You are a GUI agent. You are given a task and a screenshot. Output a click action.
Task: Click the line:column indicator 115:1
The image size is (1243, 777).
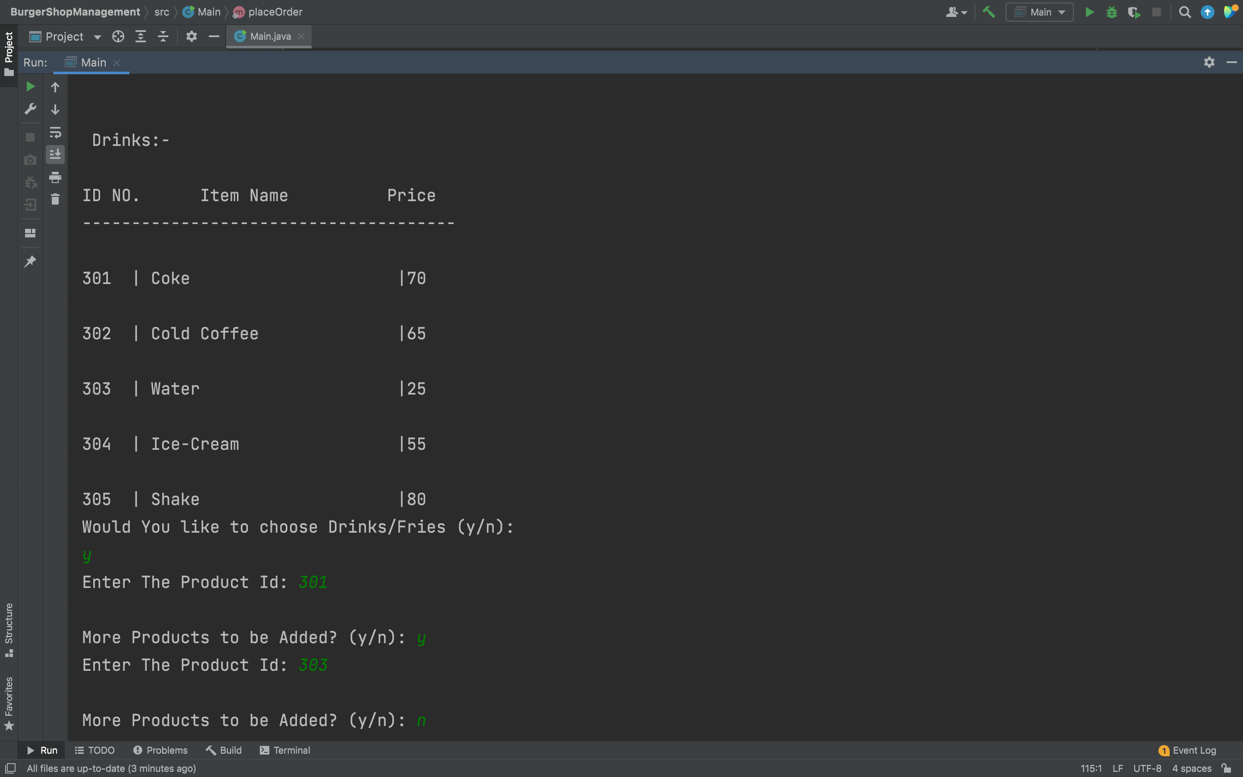[1091, 768]
